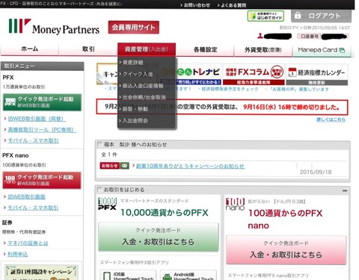Click the pink nano 入金・お取引はこちら button

point(286,250)
